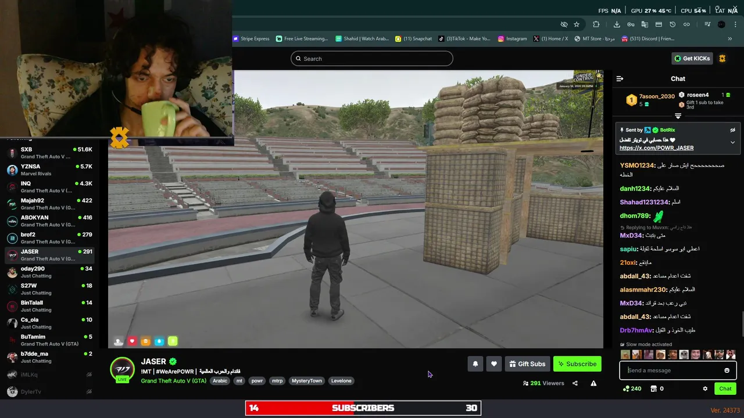Hide the pinned BotRix message
Screen dimensions: 744x418
[732, 130]
